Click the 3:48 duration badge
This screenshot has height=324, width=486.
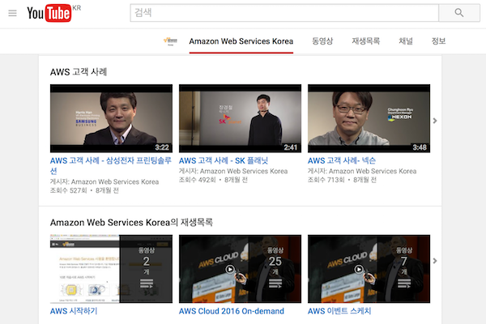(420, 147)
